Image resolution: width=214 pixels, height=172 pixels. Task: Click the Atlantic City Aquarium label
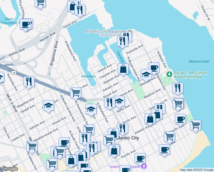[x=105, y=32]
